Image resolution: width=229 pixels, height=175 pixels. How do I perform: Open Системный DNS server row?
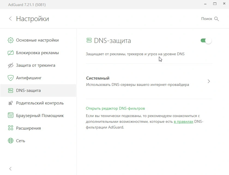pos(149,81)
